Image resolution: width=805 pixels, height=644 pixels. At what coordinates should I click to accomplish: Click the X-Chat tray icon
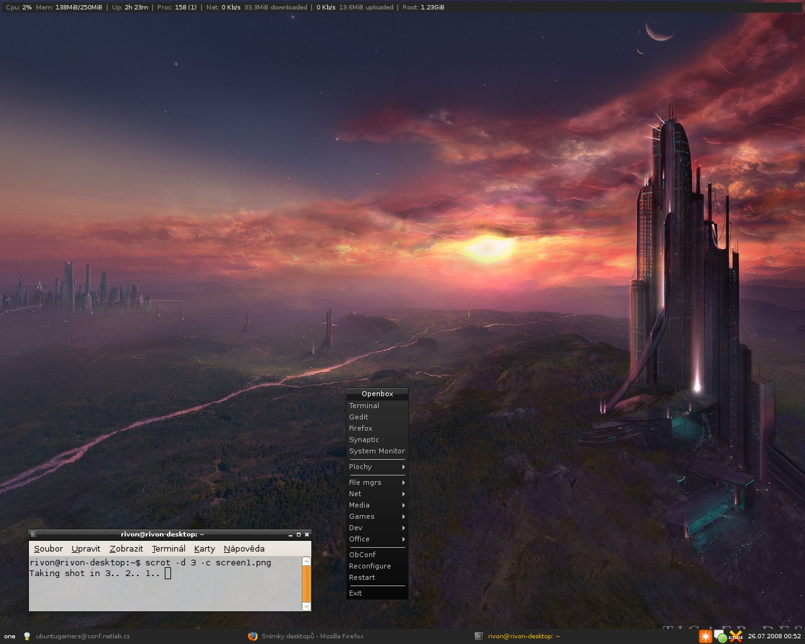[x=736, y=636]
